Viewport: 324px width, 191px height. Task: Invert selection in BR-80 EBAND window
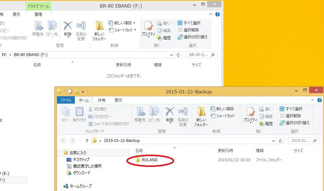[x=193, y=37]
